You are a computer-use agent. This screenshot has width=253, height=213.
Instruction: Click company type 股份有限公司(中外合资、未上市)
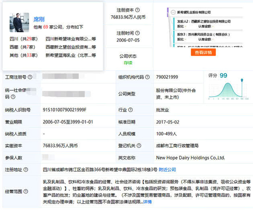(176, 94)
